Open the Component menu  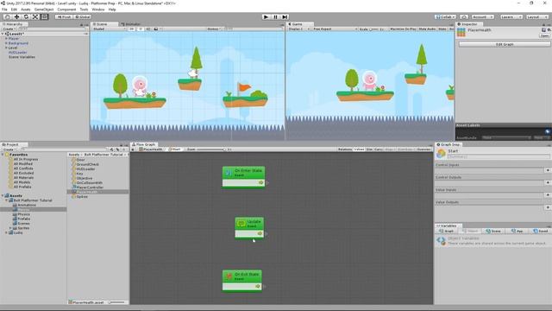pos(66,10)
